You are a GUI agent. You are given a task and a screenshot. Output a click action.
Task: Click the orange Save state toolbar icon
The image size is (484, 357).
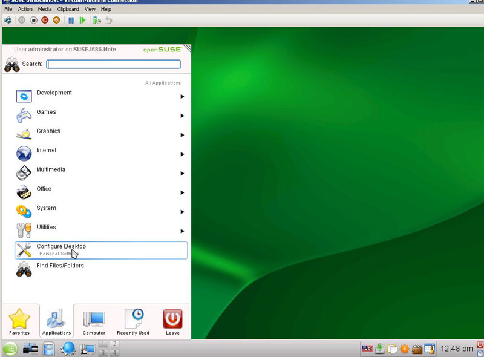pos(56,21)
